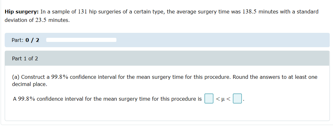The width and height of the screenshot is (333, 136).
Task: Click the μ symbol between the inequalities
Action: [223, 99]
